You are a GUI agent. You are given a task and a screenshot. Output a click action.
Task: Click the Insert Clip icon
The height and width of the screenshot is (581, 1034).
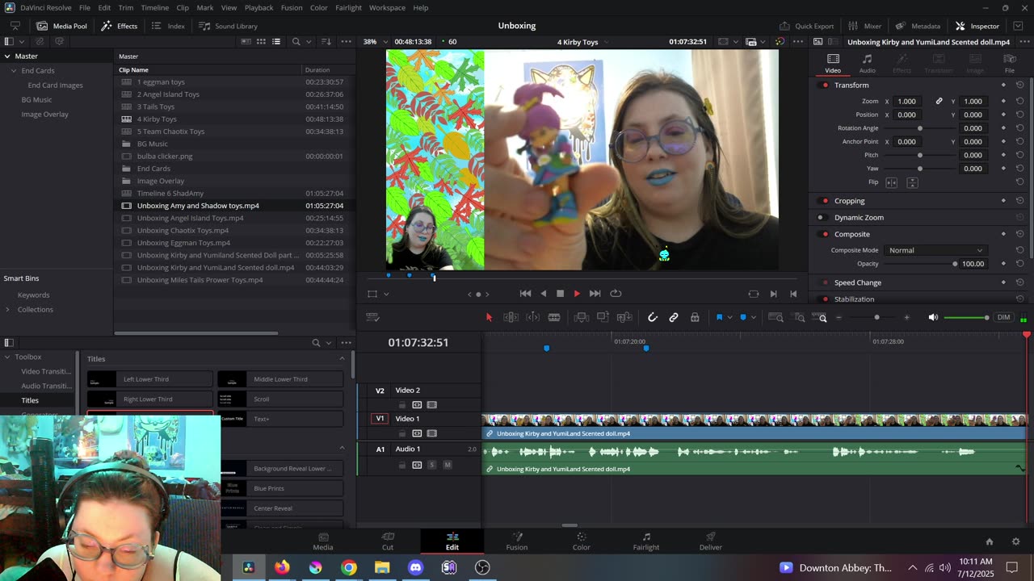tap(581, 317)
